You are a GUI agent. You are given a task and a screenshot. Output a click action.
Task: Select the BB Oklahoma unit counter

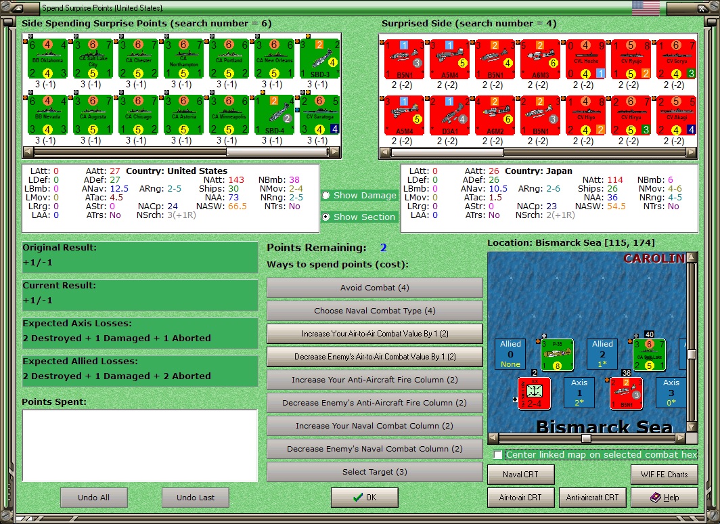pyautogui.click(x=48, y=59)
